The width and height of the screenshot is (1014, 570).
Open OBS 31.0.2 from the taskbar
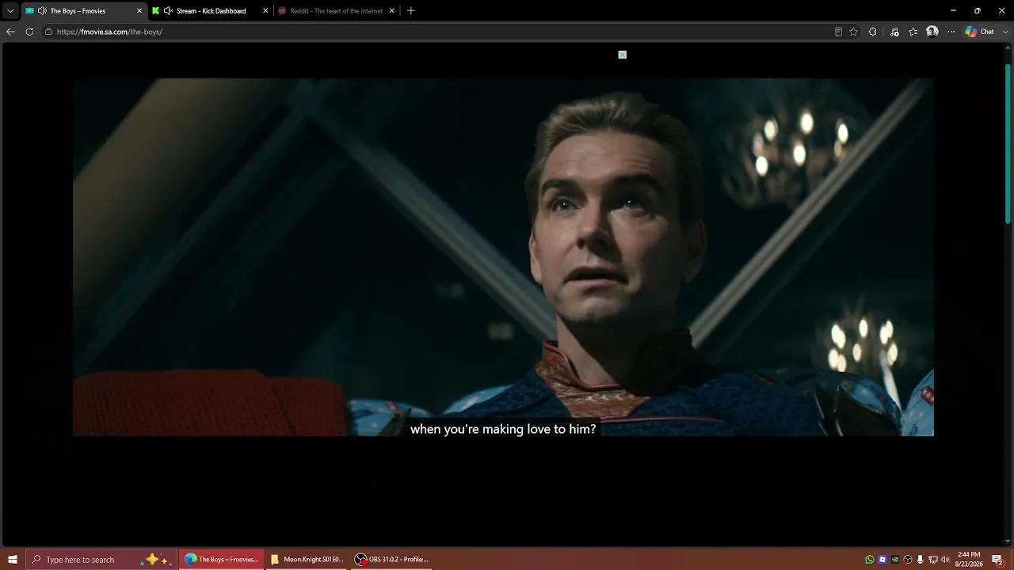391,560
